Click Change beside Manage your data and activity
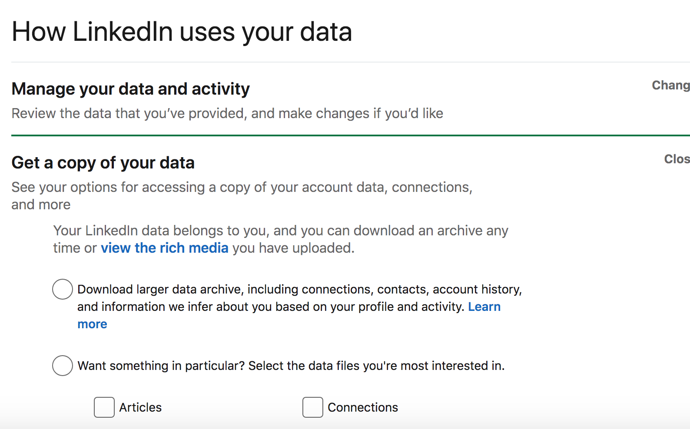This screenshot has width=690, height=429. click(x=670, y=86)
